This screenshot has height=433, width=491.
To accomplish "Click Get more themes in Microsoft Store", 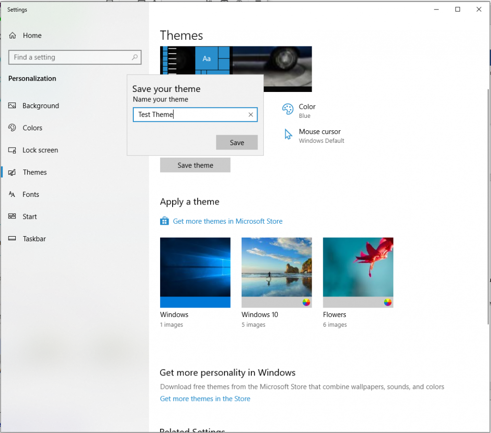I will pyautogui.click(x=227, y=221).
